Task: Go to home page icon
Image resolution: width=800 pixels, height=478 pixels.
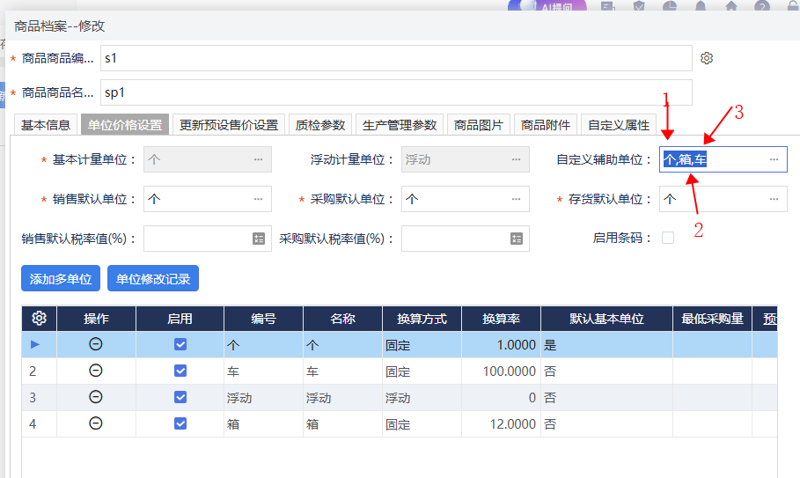Action: (x=731, y=6)
